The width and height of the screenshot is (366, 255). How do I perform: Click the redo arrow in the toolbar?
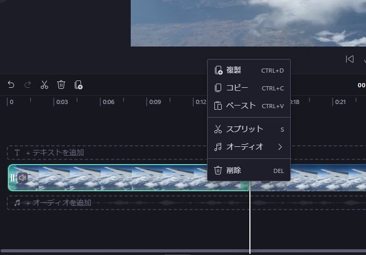tap(28, 85)
